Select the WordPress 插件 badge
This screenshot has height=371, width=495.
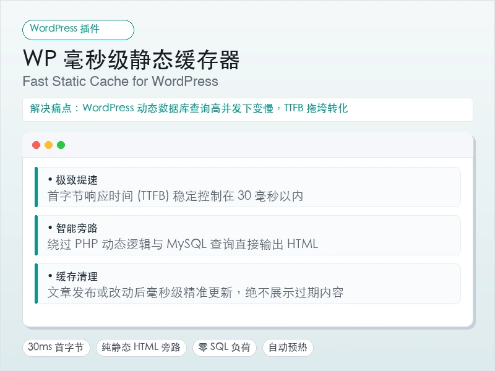[79, 30]
